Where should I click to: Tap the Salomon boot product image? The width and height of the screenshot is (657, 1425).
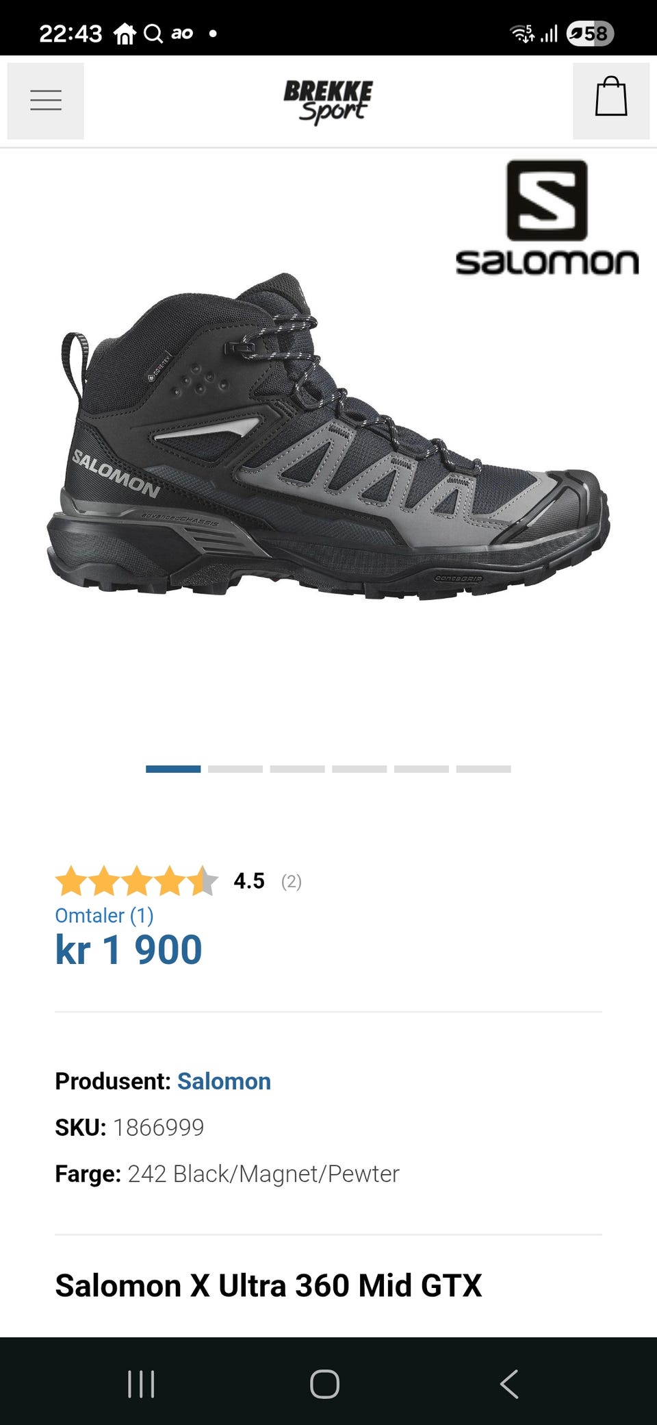point(328,436)
